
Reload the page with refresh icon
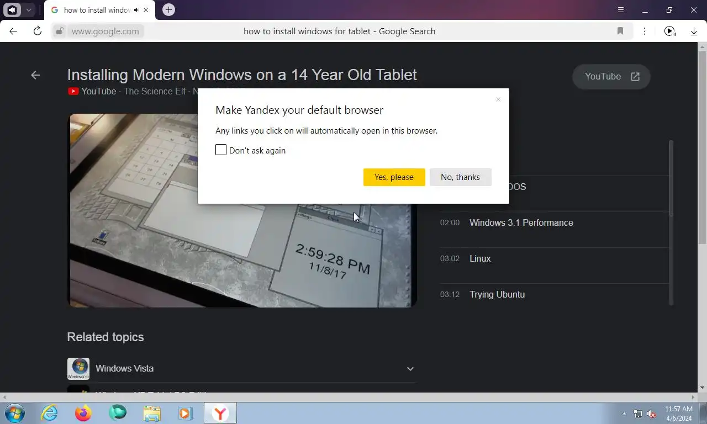point(38,31)
